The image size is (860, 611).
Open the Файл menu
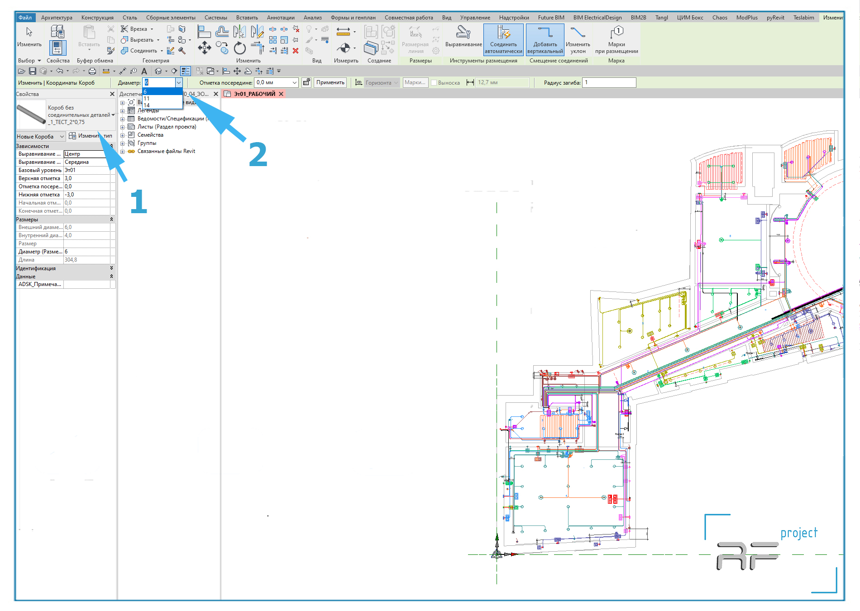point(25,18)
